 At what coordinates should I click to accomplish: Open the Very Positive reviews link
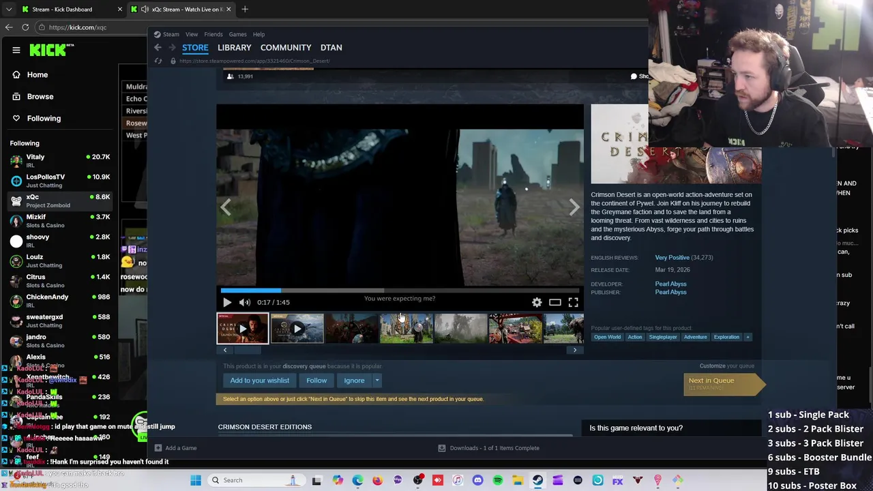(x=672, y=258)
